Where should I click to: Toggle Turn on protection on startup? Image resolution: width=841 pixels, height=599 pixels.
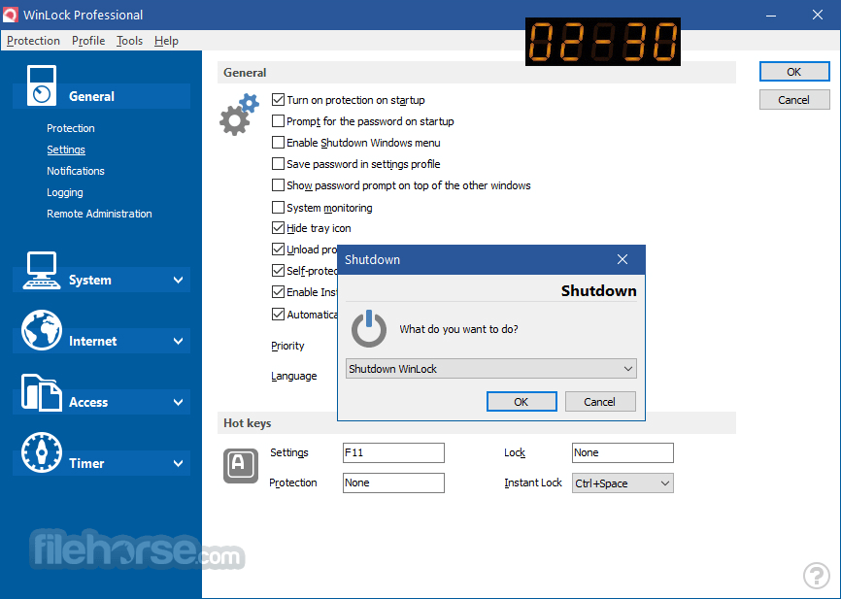tap(278, 100)
